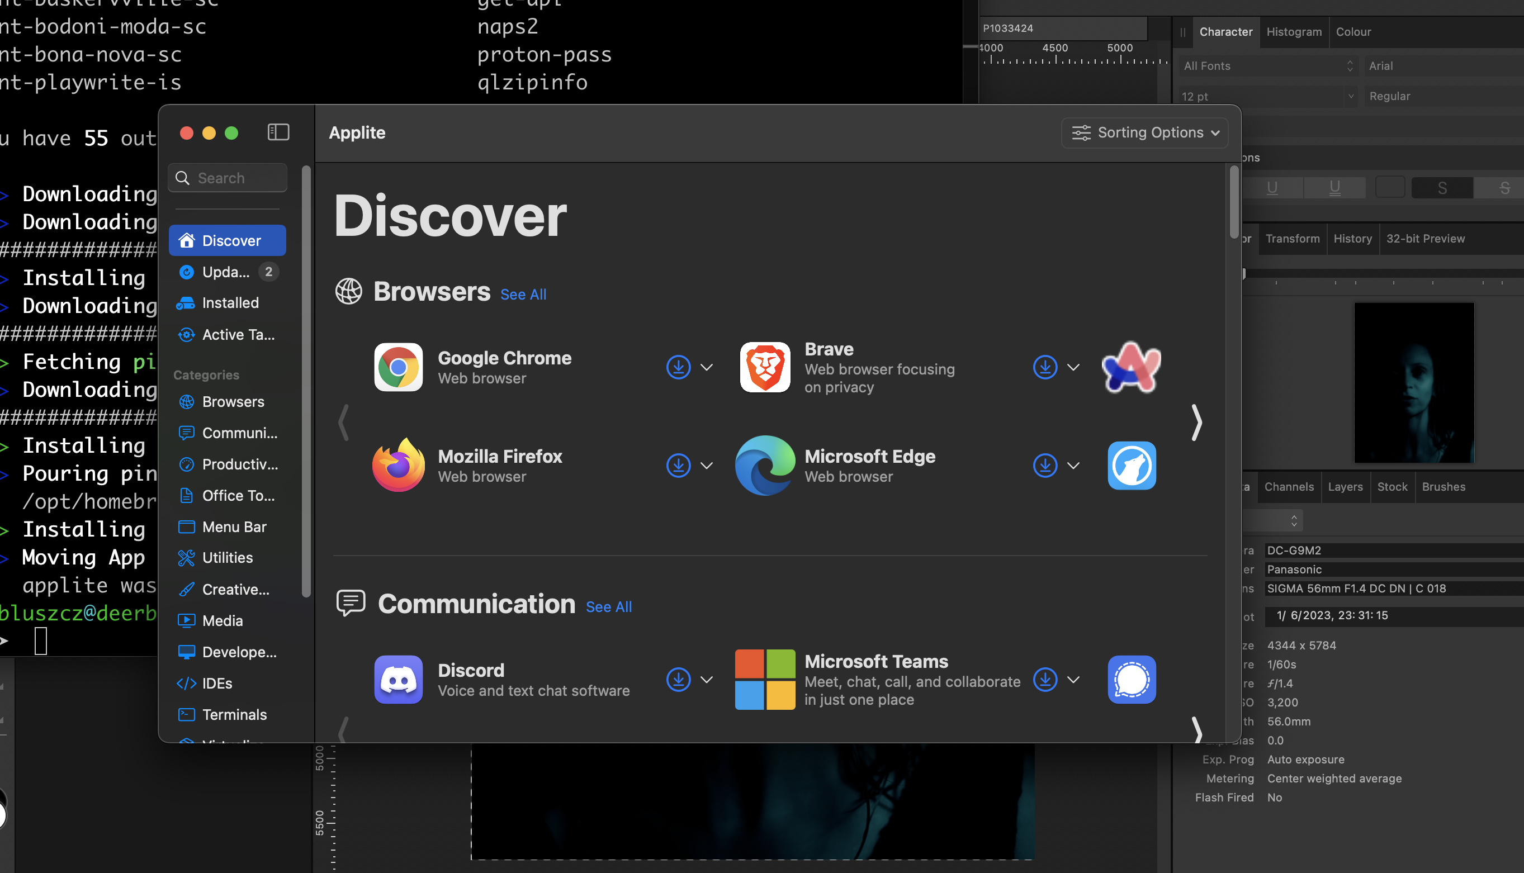
Task: Download Microsoft Teams
Action: [x=1045, y=679]
